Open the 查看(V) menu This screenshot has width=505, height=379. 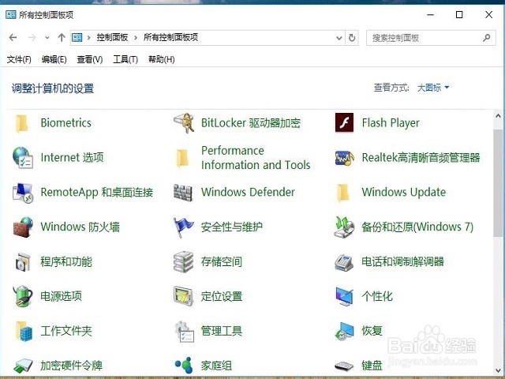[x=89, y=60]
